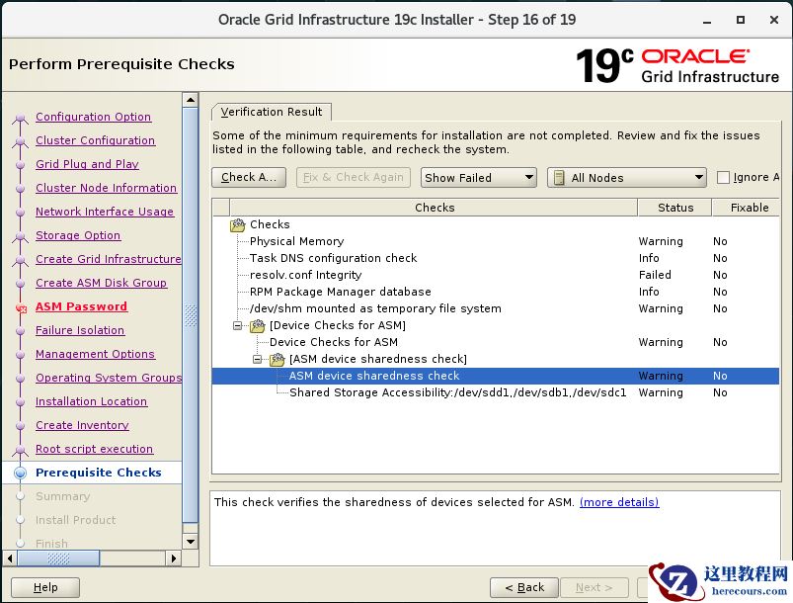793x603 pixels.
Task: Select RPM Package Manager database row
Action: click(495, 292)
